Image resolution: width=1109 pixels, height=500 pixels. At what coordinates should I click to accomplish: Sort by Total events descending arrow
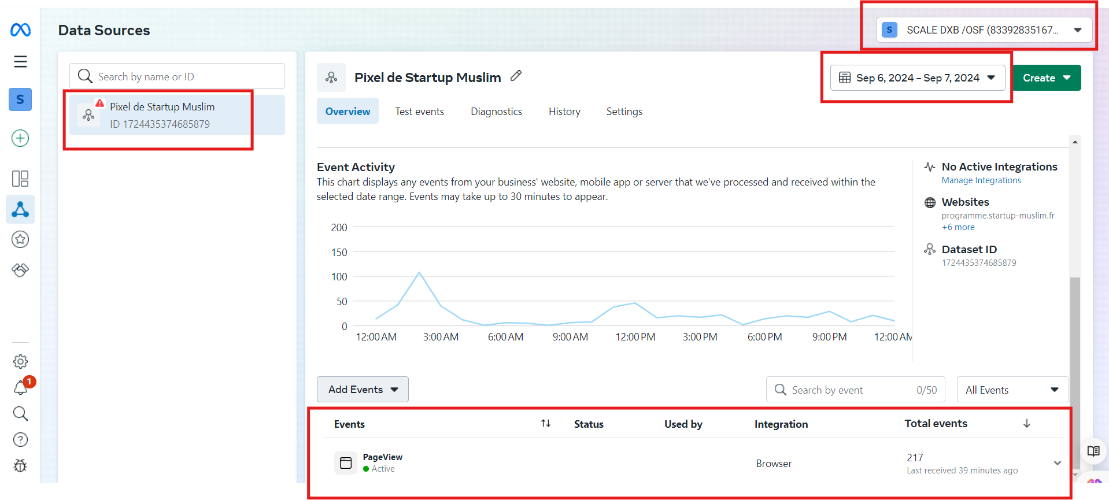[x=1026, y=424]
